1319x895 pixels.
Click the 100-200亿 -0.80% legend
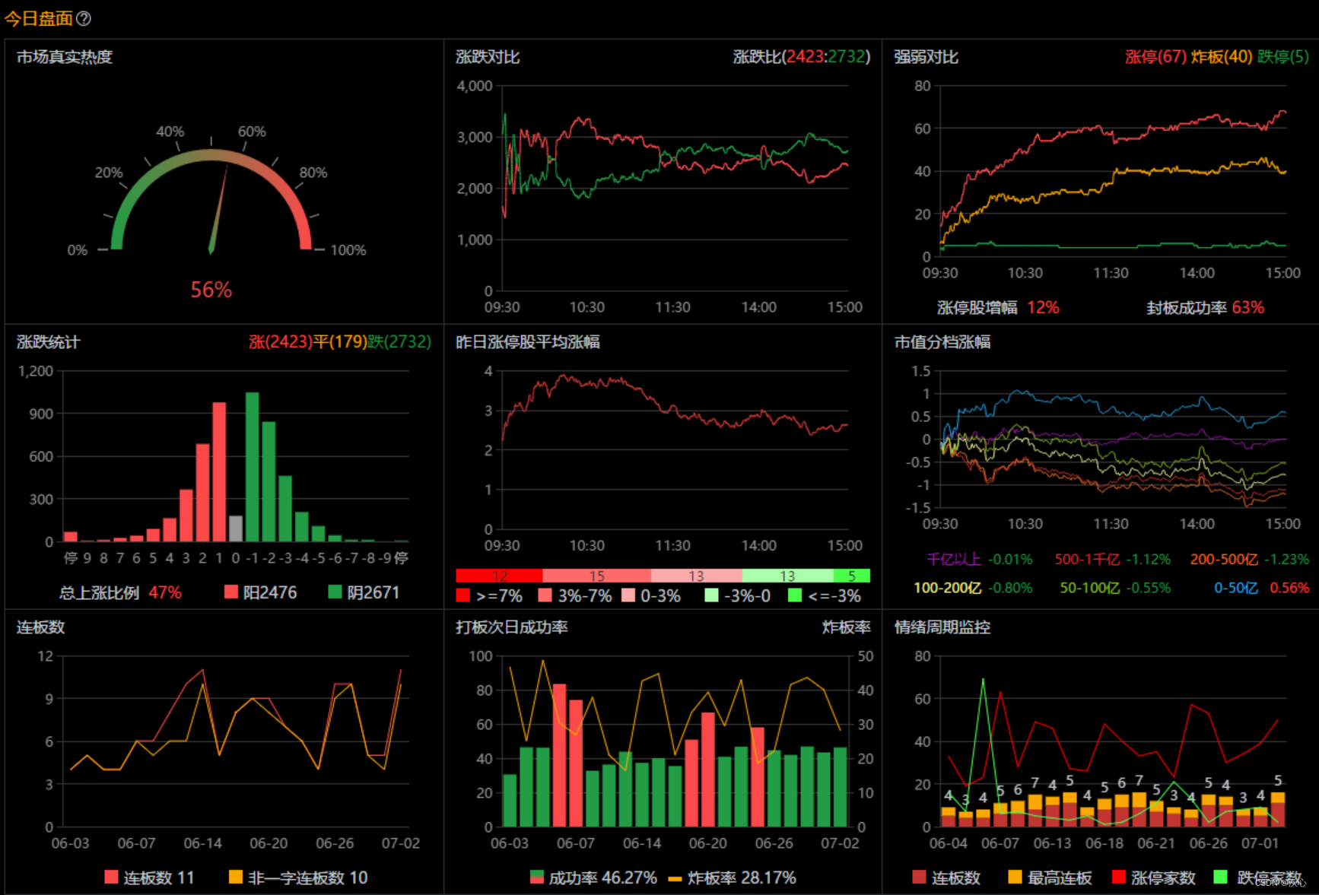pos(973,588)
